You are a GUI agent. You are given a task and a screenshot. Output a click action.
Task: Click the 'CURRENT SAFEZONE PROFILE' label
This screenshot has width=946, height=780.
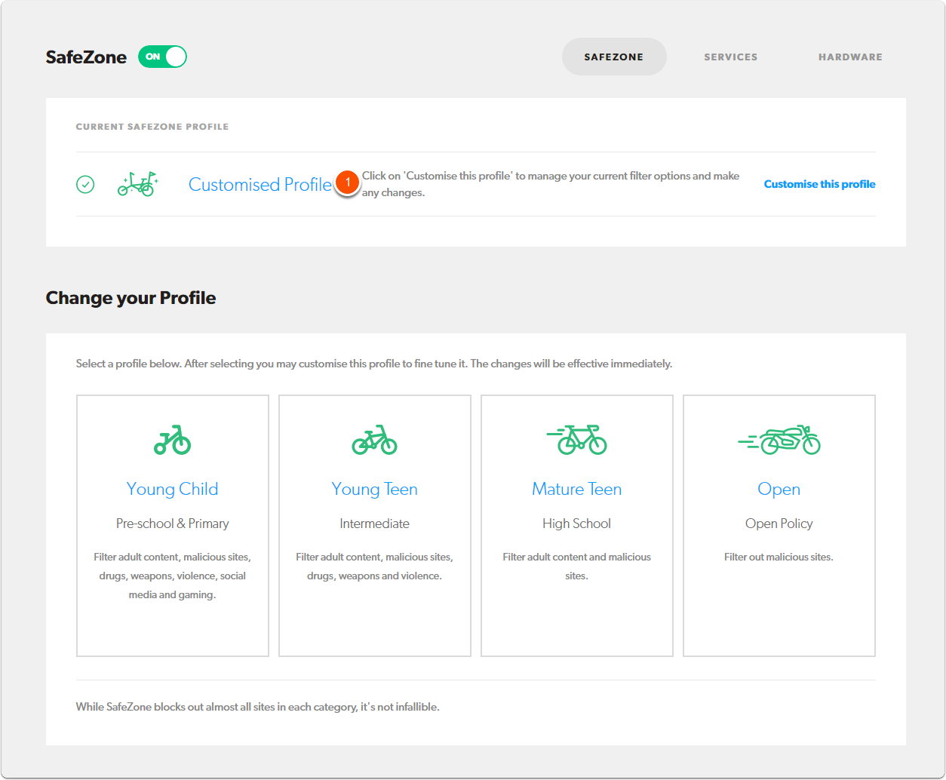pyautogui.click(x=152, y=127)
